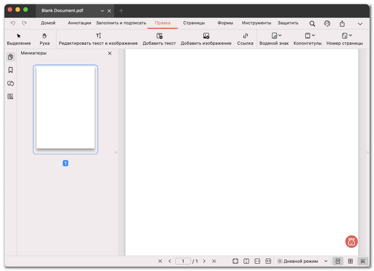The width and height of the screenshot is (374, 271).
Task: Open the Annotations sidebar panel
Action: (x=11, y=83)
